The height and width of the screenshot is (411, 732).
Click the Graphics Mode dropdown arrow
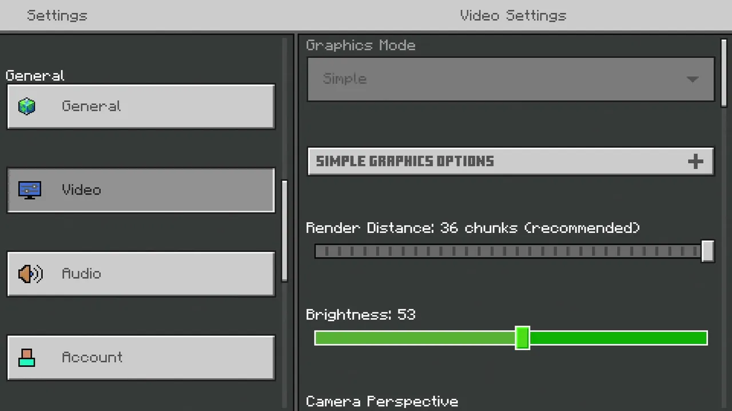693,79
